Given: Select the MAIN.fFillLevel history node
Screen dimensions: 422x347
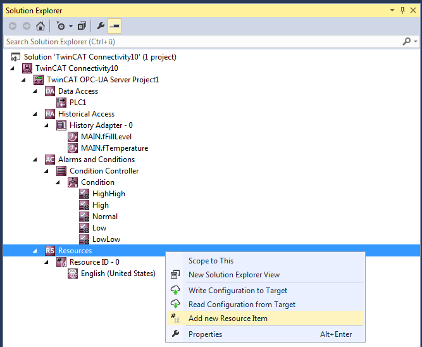Looking at the screenshot, I should [x=106, y=137].
